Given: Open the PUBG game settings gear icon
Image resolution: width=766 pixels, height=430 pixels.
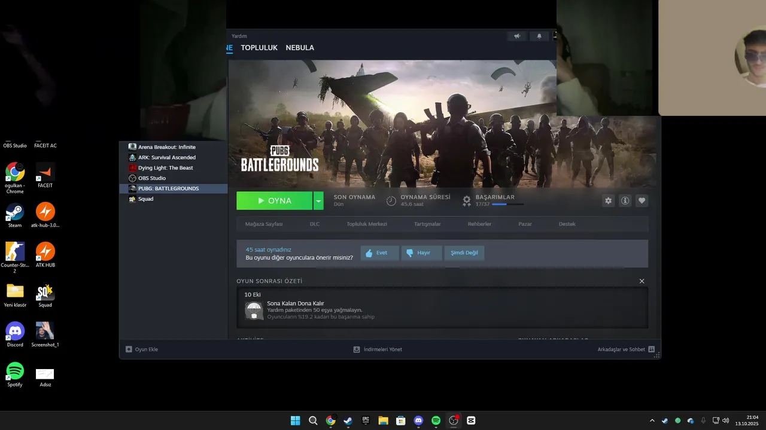Looking at the screenshot, I should (609, 201).
